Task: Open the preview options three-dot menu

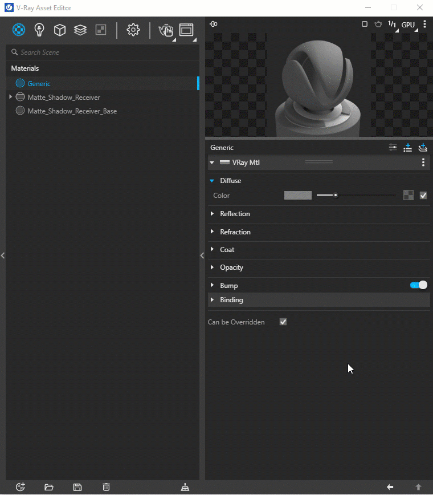Action: (425, 24)
